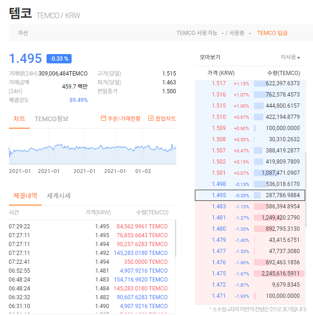Click the 주문/거래현황 link text
This screenshot has width=313, height=316.
124,118
